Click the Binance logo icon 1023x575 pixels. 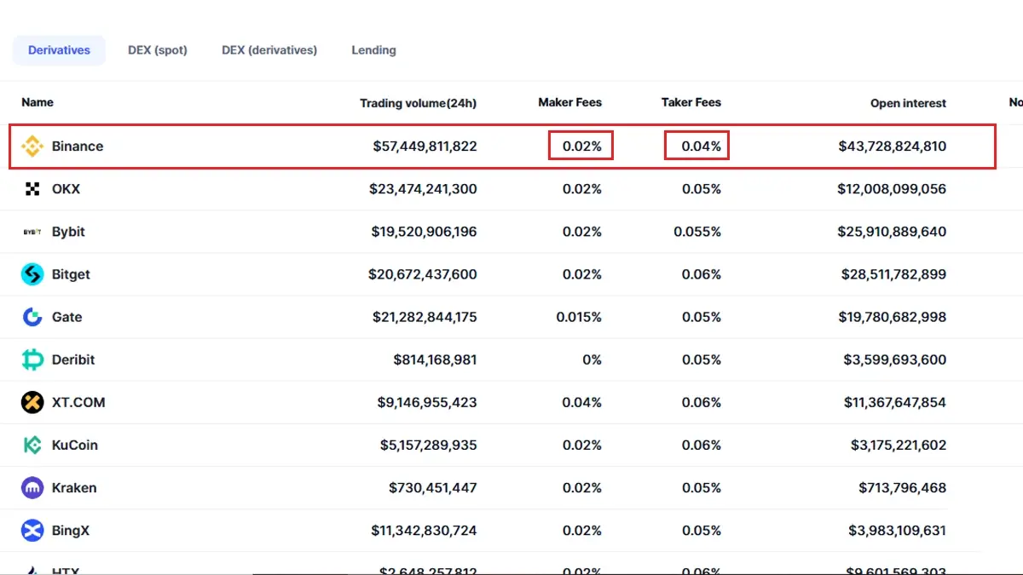pos(32,147)
